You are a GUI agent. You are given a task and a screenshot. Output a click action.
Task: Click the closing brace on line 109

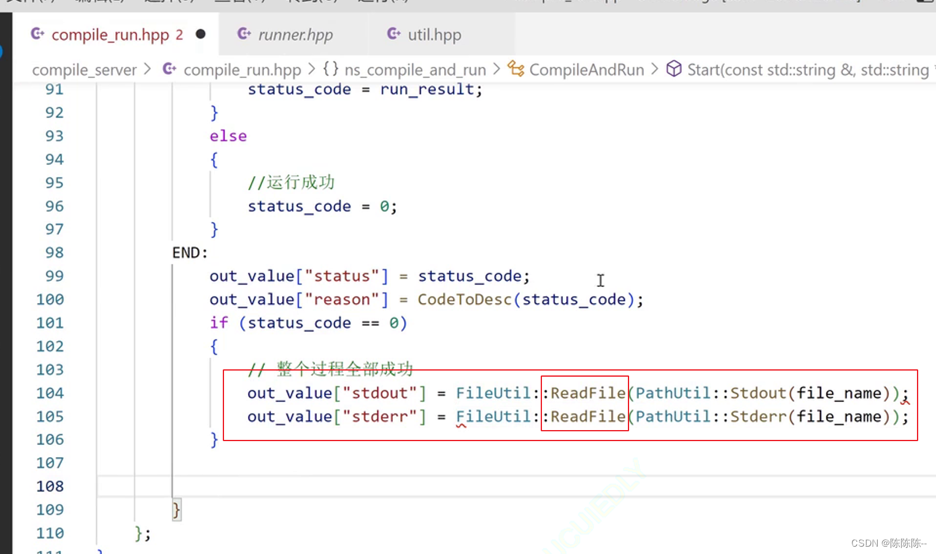[176, 510]
